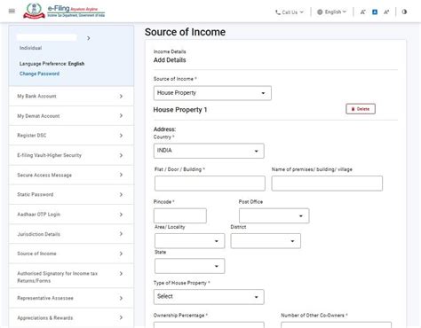
Task: Open Appreciations & Rewards menu item
Action: [71, 318]
